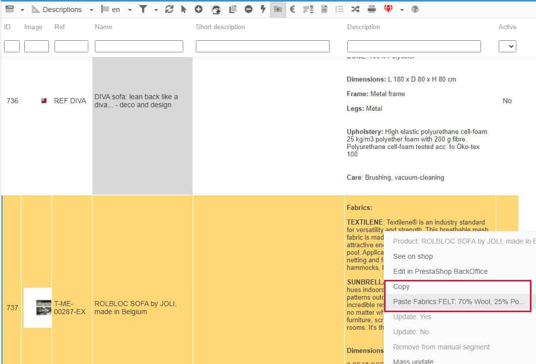Screen dimensions: 536x364
Task: Select Copy in the context menu
Action: (x=401, y=286)
